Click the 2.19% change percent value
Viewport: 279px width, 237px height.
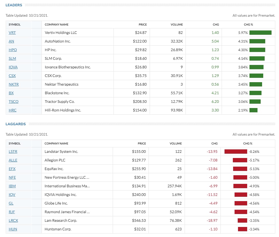point(243,110)
